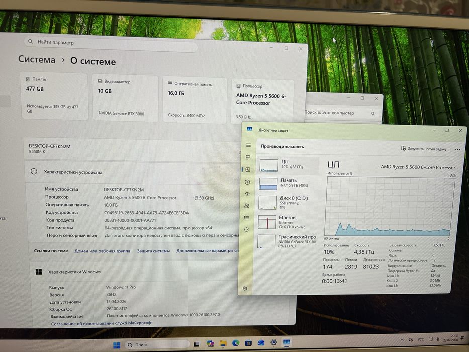Click the 'Найти параметр' settings search field
Image resolution: width=469 pixels, height=352 pixels.
click(111, 44)
